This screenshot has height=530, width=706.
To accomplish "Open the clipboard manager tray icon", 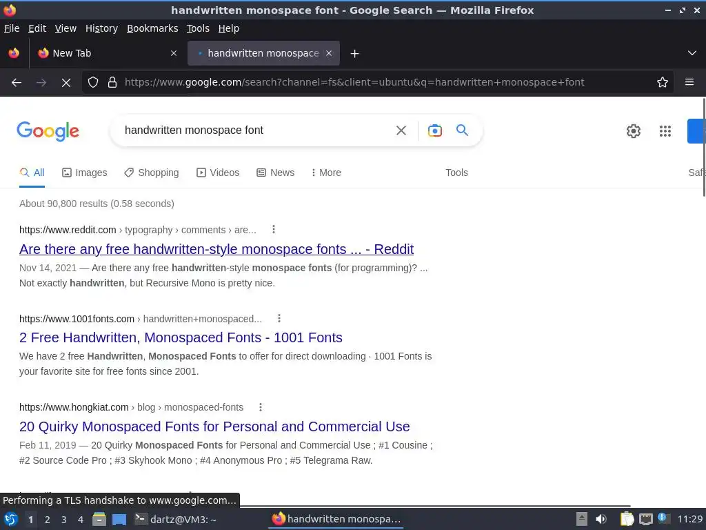I will tap(627, 519).
